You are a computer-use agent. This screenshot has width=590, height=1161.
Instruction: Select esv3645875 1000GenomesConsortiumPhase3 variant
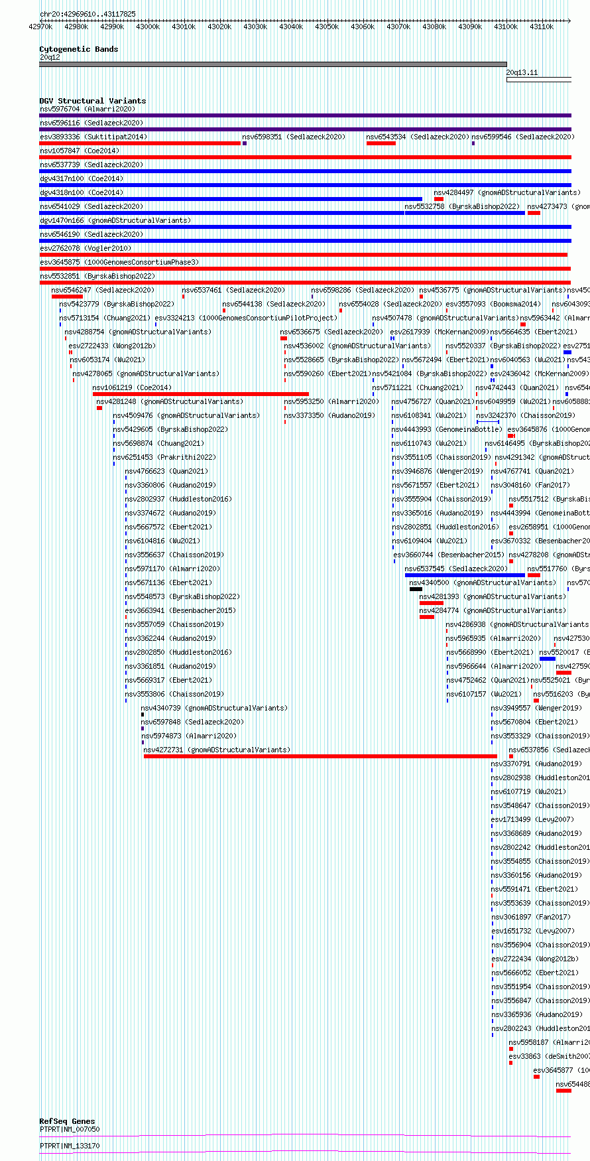click(x=119, y=262)
